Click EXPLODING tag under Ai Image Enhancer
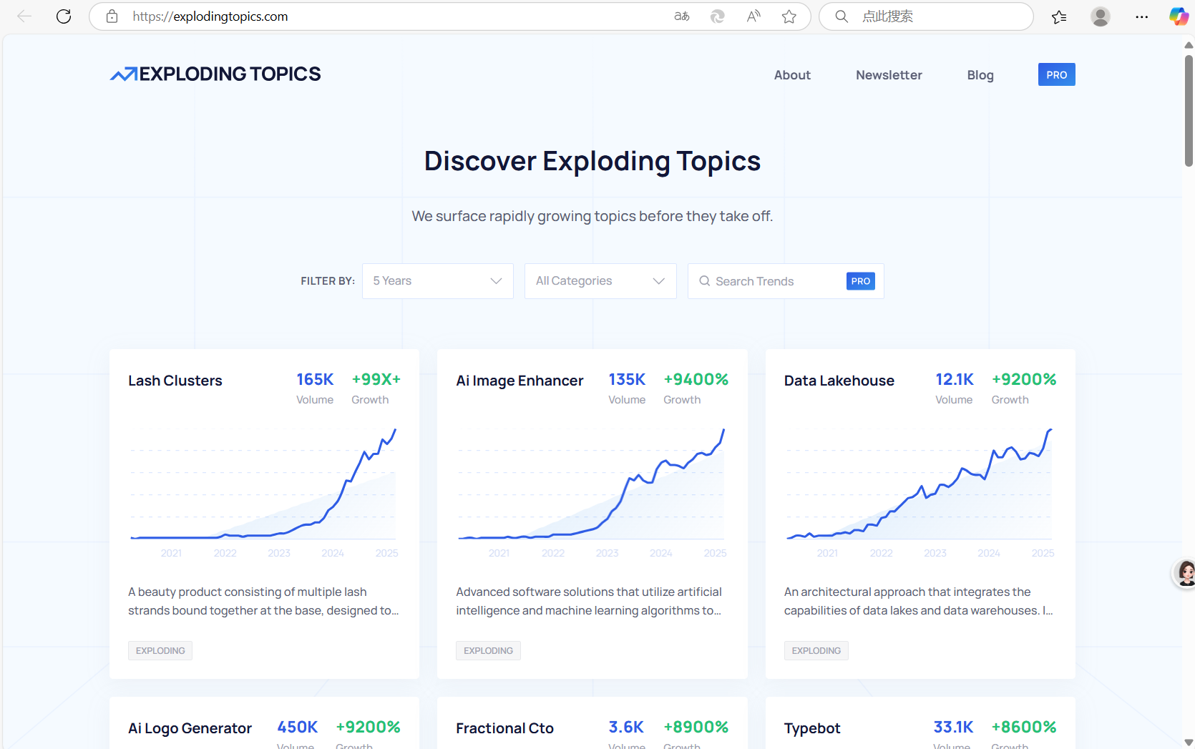This screenshot has width=1195, height=749. 488,650
